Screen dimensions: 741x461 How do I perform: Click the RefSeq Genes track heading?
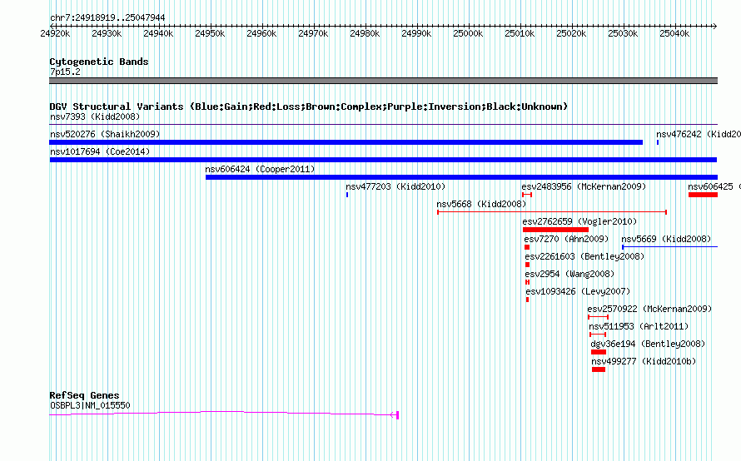click(x=84, y=395)
